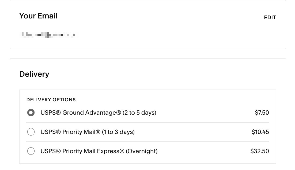Choose Priority Mail Express overnight shipping
Screen dimensions: 295x170
point(31,151)
